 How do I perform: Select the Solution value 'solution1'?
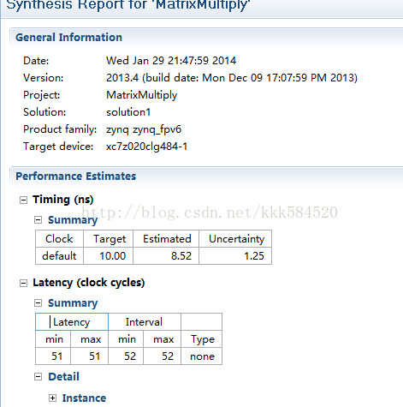tap(128, 112)
